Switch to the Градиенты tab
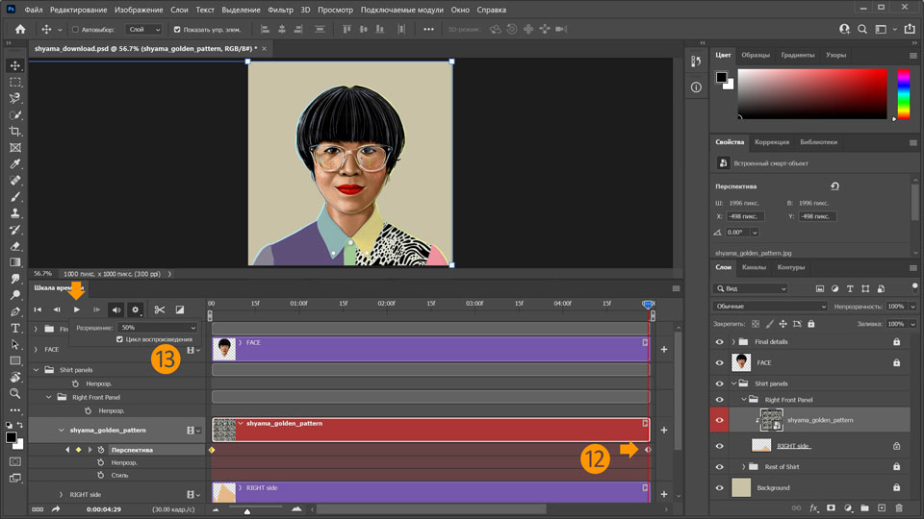 click(798, 55)
